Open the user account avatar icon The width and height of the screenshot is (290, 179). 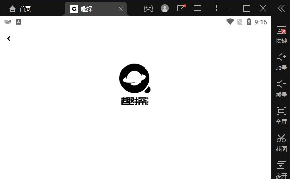click(165, 8)
